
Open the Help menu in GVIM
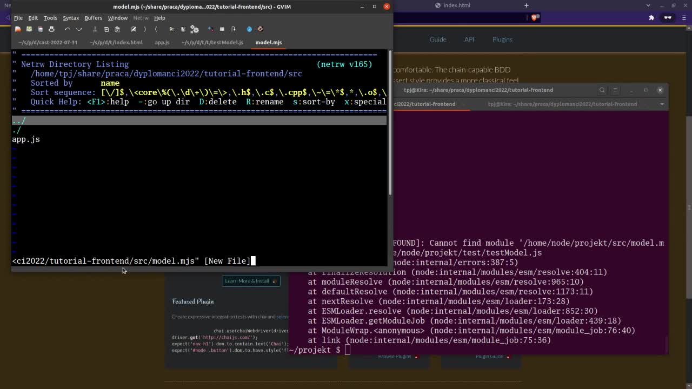(159, 18)
